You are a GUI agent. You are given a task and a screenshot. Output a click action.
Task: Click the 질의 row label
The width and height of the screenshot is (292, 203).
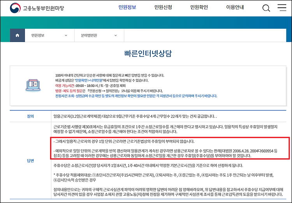coord(30,116)
